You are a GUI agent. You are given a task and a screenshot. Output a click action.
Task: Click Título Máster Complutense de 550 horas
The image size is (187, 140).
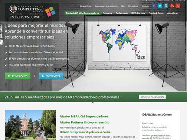[32, 46]
